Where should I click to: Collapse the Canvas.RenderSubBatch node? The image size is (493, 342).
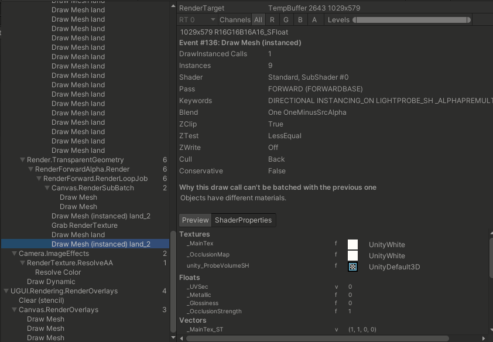pyautogui.click(x=47, y=188)
